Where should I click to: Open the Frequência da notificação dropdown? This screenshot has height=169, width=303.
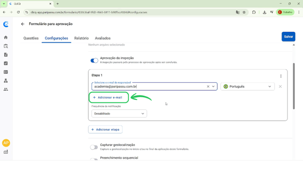tap(119, 114)
